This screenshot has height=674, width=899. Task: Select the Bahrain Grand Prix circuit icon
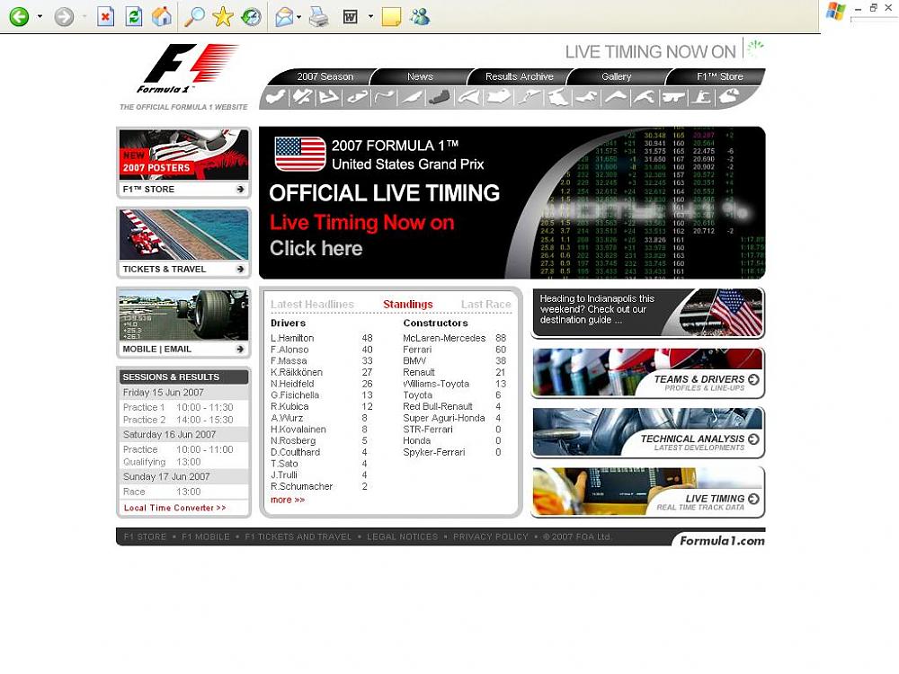pos(329,97)
